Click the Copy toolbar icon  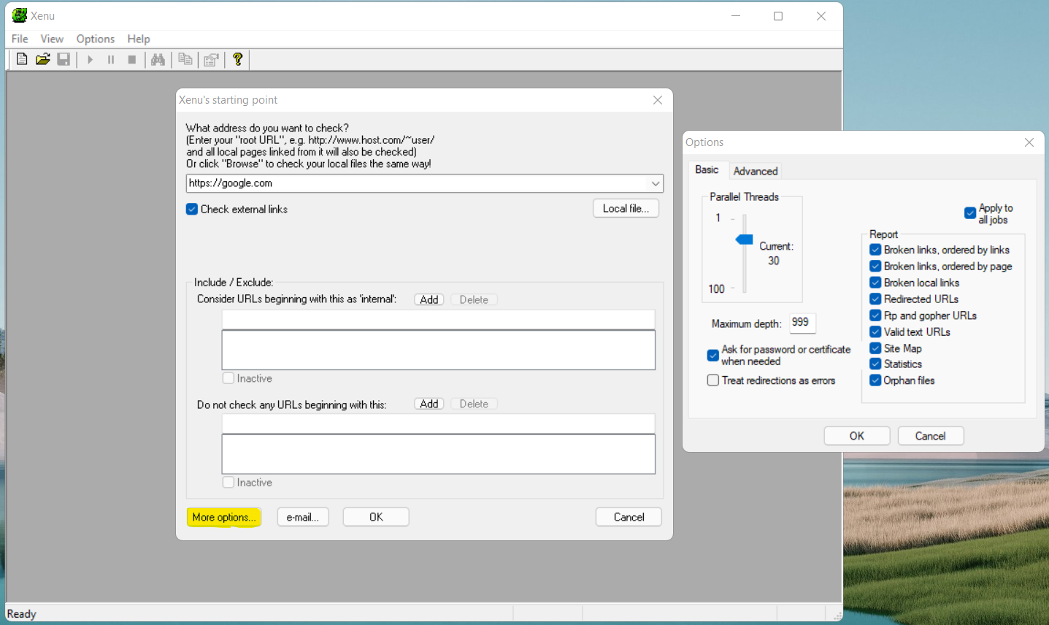click(x=185, y=59)
